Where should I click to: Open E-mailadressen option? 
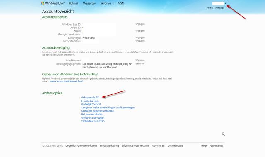coord(90,101)
